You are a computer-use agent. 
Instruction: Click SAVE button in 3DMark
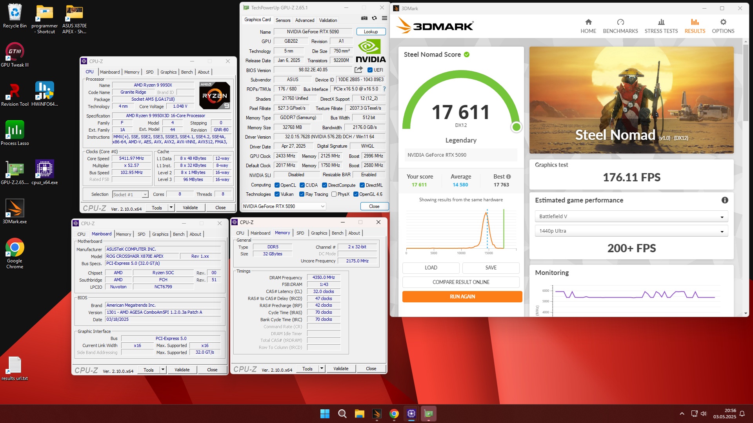[x=491, y=268]
